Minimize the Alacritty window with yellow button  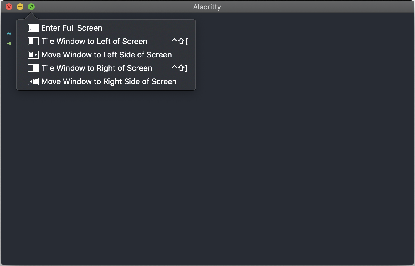[x=20, y=7]
